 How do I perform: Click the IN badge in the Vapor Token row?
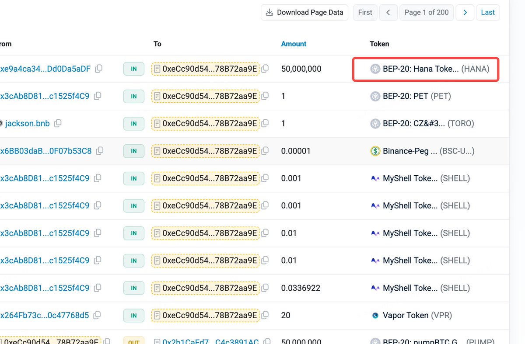pyautogui.click(x=134, y=315)
